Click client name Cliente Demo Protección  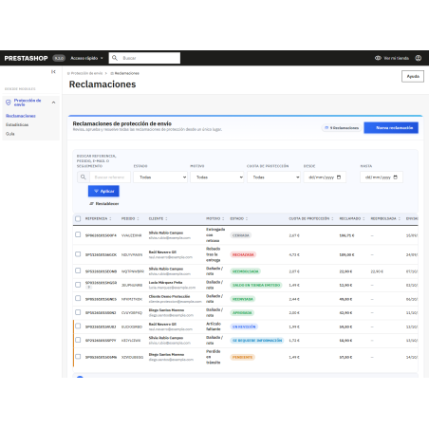pyautogui.click(x=169, y=296)
